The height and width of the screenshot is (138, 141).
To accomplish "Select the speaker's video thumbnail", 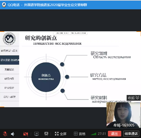I will (123, 115).
